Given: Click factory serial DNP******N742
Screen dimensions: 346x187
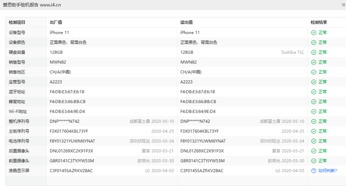Looking at the screenshot, I should (65, 121).
